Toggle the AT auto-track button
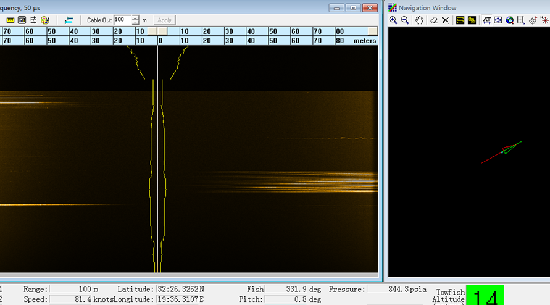This screenshot has width=550, height=305. [486, 20]
